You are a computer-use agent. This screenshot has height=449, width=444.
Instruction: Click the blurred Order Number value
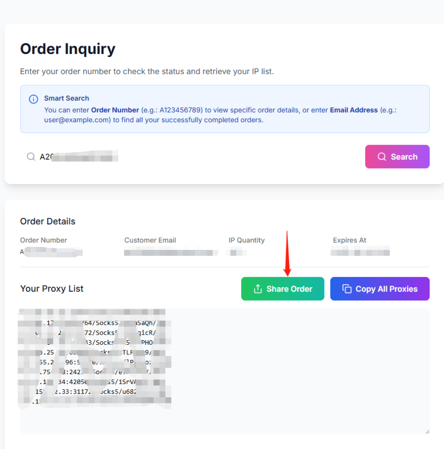51,252
